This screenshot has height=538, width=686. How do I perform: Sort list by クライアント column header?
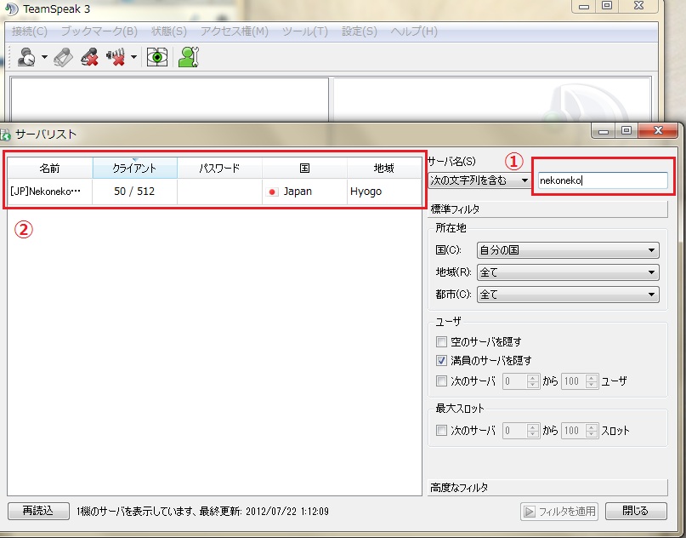click(134, 169)
